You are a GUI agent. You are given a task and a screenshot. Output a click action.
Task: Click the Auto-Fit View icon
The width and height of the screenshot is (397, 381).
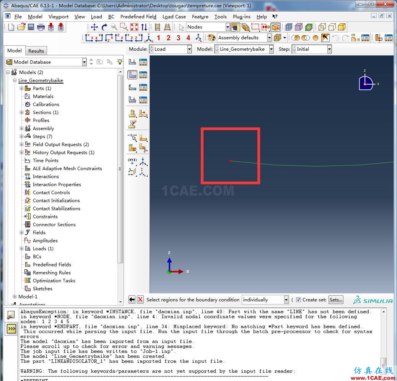[x=134, y=27]
